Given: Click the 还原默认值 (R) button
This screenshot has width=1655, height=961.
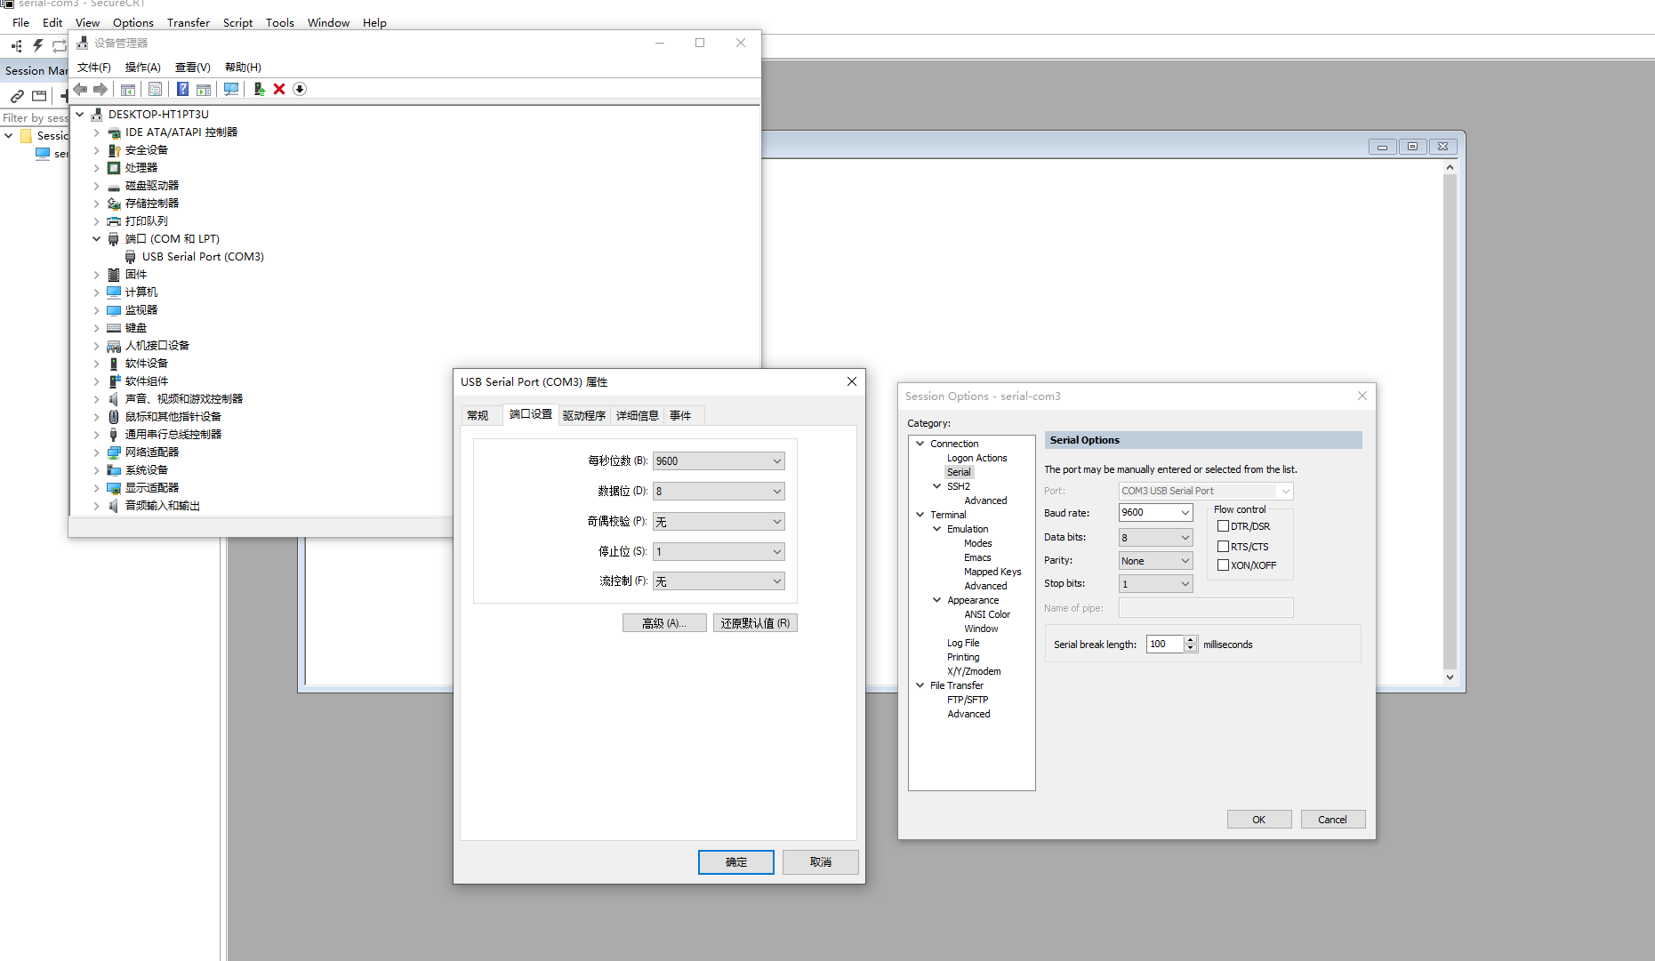Looking at the screenshot, I should coord(755,623).
